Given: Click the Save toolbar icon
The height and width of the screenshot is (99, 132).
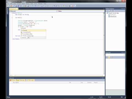Looking at the screenshot, I should coord(16,6).
